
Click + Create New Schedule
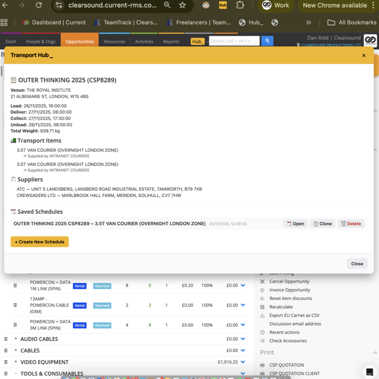point(40,242)
